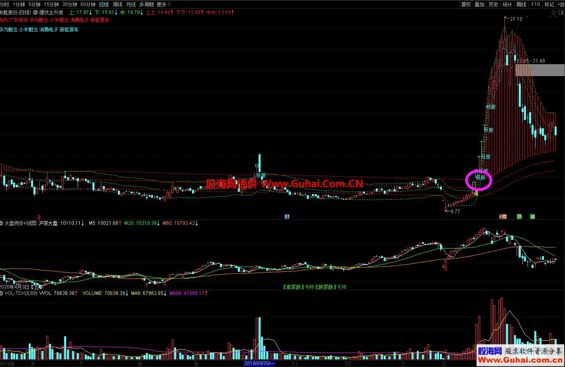565x367 pixels.
Task: Expand the 更多 periods menu
Action: pyautogui.click(x=163, y=4)
